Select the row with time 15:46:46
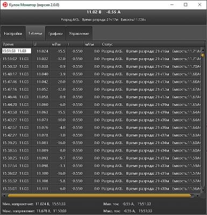The image size is (207, 215). [x=101, y=97]
